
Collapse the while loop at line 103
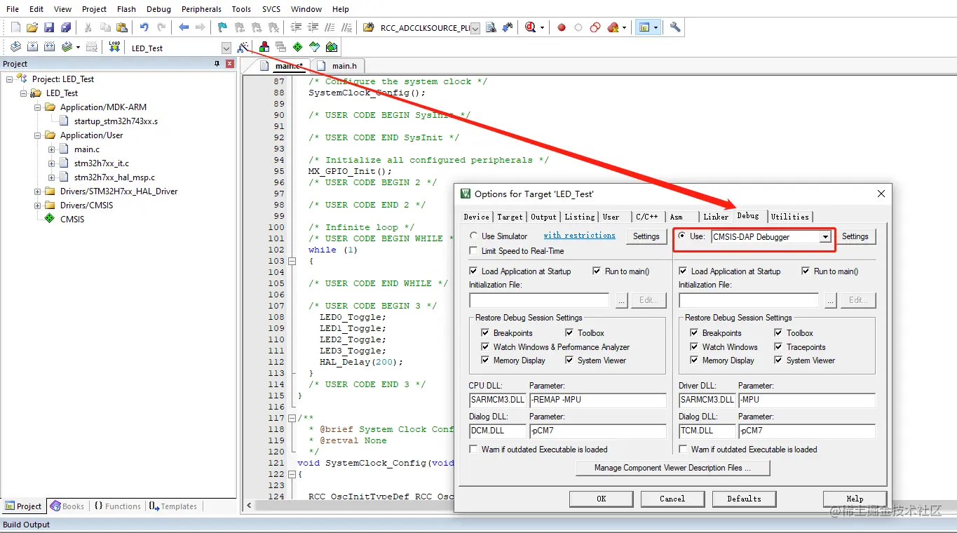click(292, 261)
